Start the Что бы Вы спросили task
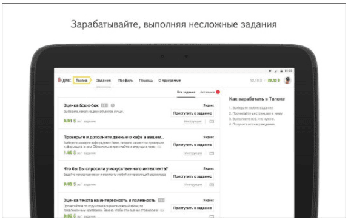Image resolution: width=348 pixels, height=220 pixels. coord(192,176)
